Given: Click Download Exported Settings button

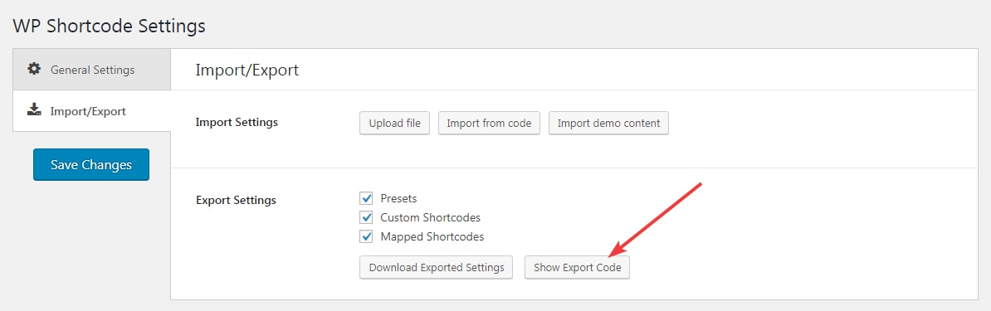Looking at the screenshot, I should coord(437,267).
